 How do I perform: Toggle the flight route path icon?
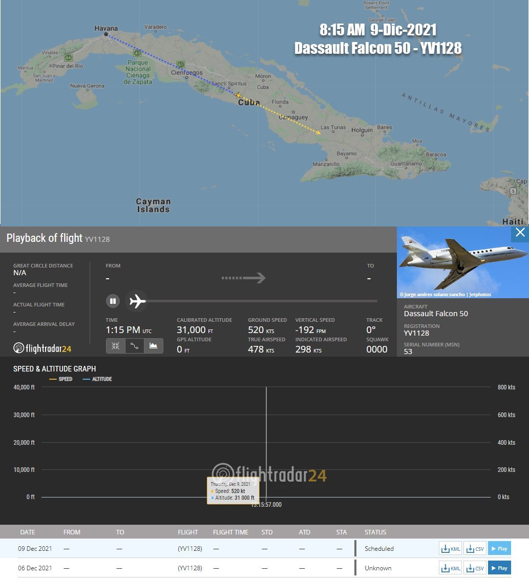pyautogui.click(x=135, y=346)
